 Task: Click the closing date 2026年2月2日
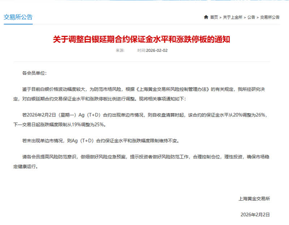255,214
